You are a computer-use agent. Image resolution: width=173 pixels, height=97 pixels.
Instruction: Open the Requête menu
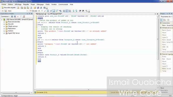pos(26,4)
